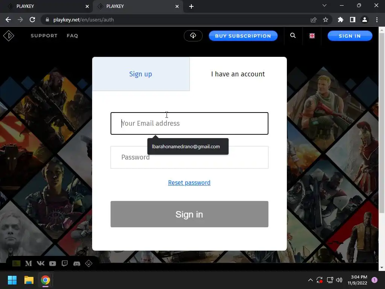Open the sync tray icon with red dot
Viewport: 385px width, 289px height.
pos(320,280)
